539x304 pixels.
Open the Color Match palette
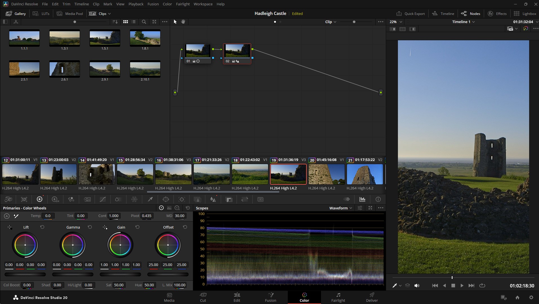[24, 199]
